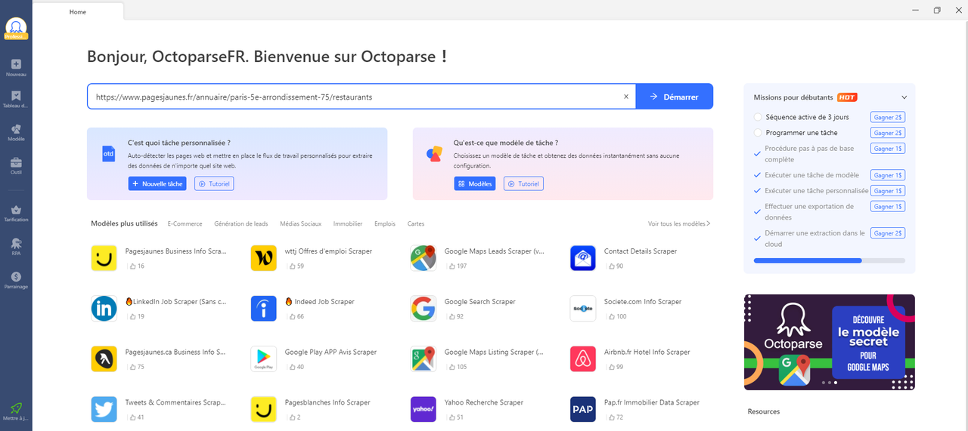Select the Cartes category tab

[416, 223]
